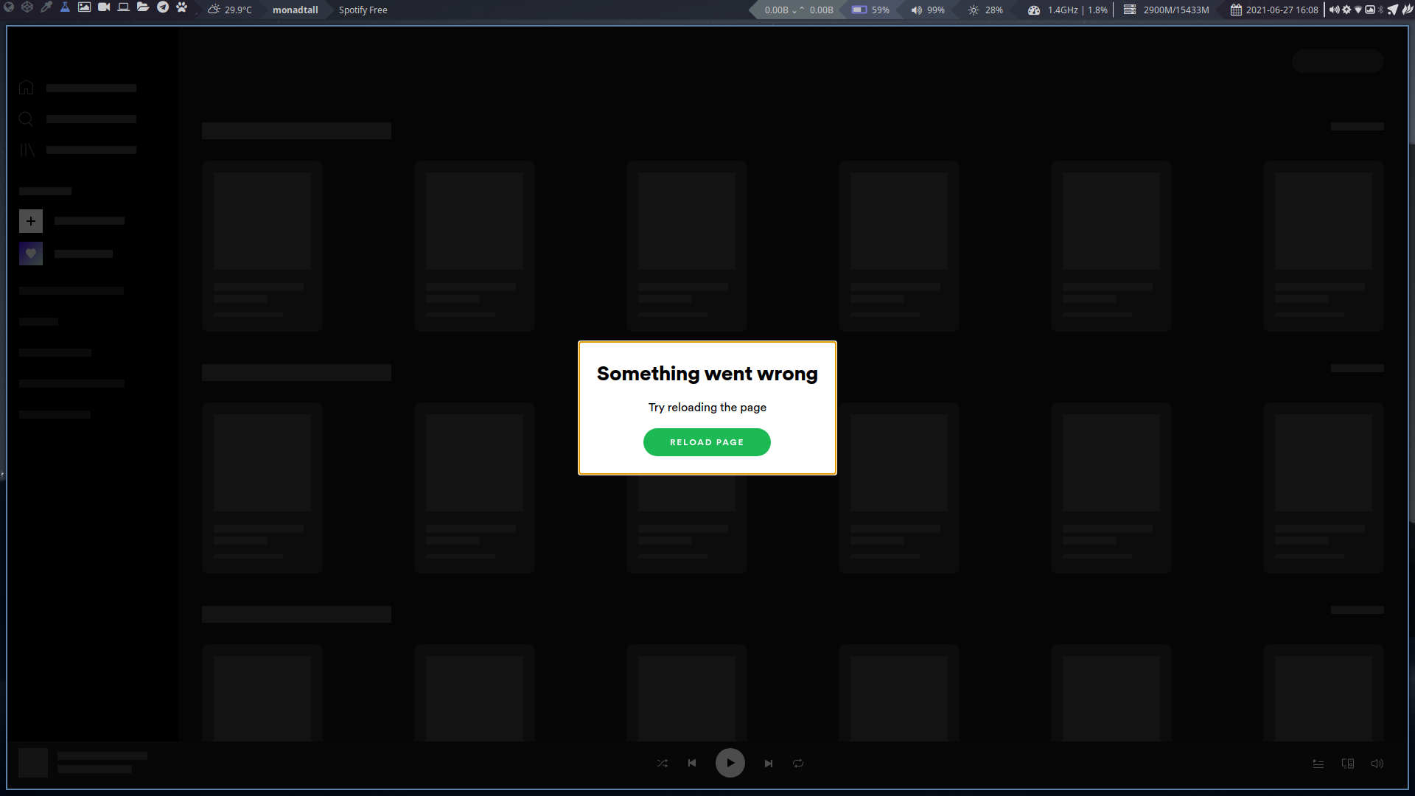The image size is (1415, 796).
Task: Click the calendar icon beside the date
Action: coord(1237,10)
